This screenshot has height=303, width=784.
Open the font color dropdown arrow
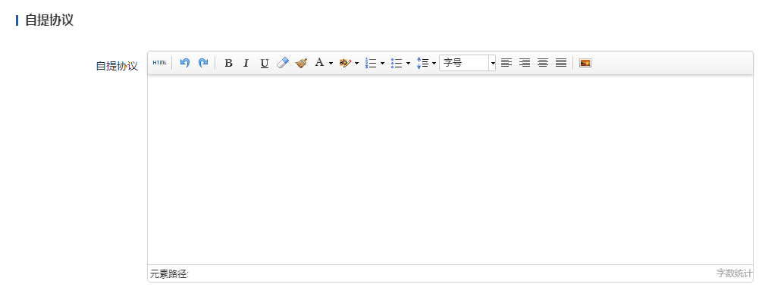331,64
